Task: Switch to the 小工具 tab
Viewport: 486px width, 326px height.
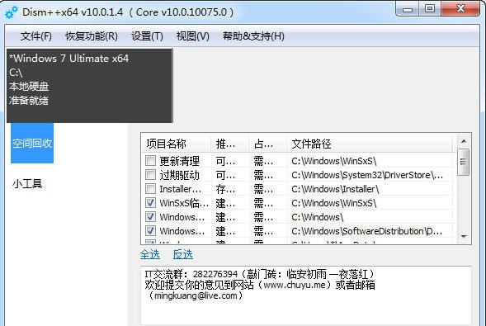Action: pos(27,183)
